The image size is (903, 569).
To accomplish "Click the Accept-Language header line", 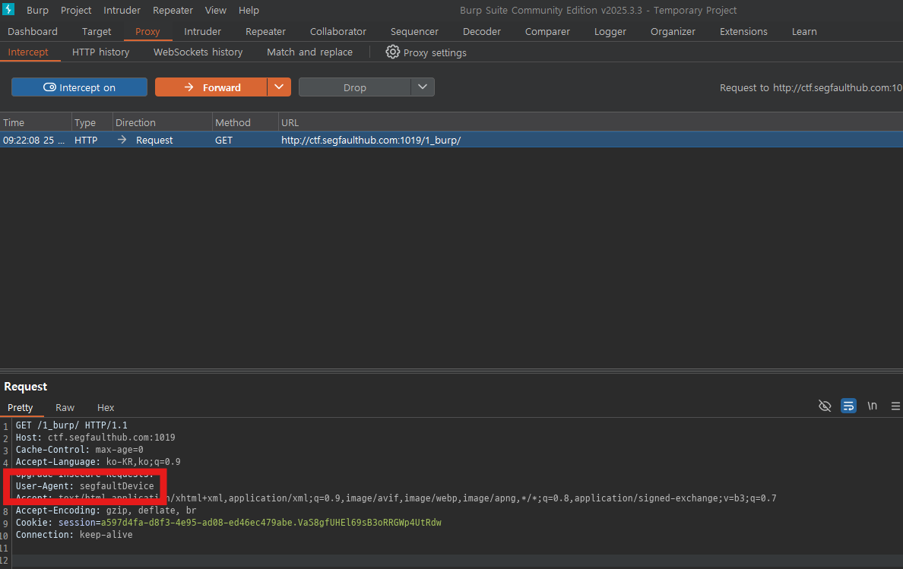I will point(98,461).
